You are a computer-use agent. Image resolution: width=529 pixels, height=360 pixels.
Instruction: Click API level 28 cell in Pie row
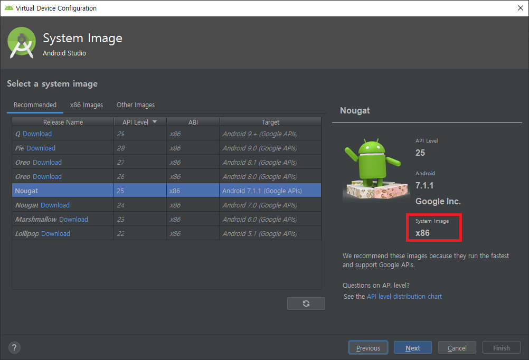(x=140, y=148)
